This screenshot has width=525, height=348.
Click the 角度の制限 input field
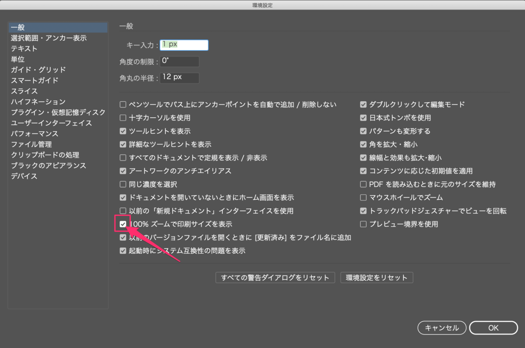(x=179, y=61)
